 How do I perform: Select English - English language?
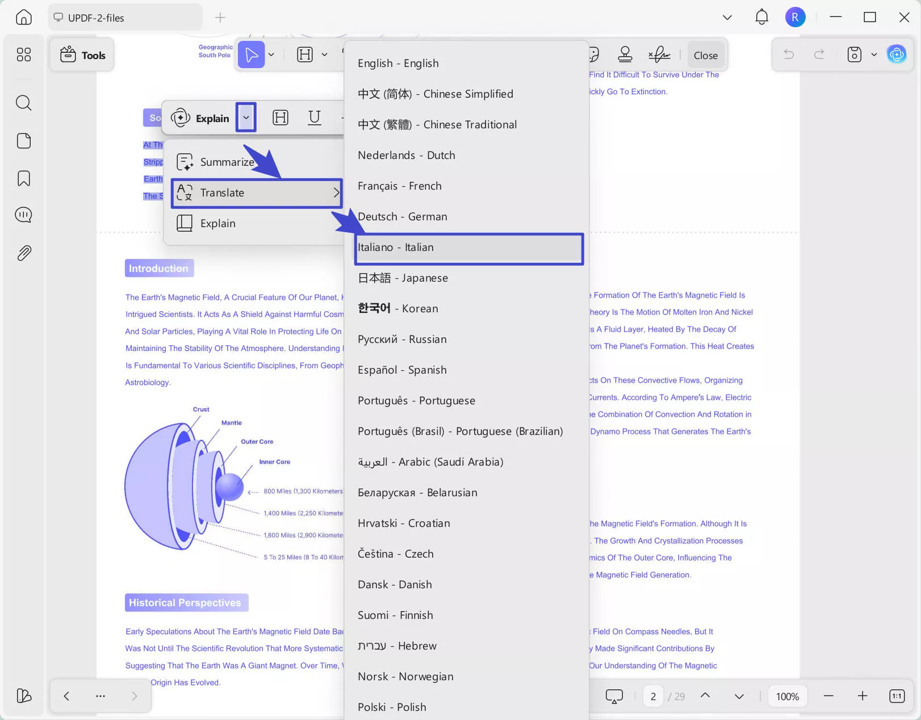click(x=466, y=63)
